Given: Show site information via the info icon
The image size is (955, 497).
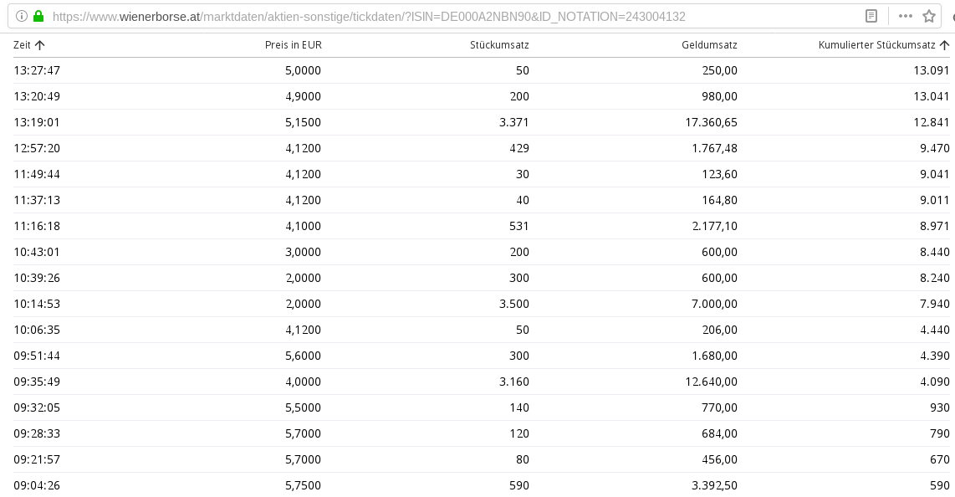Looking at the screenshot, I should click(x=22, y=16).
